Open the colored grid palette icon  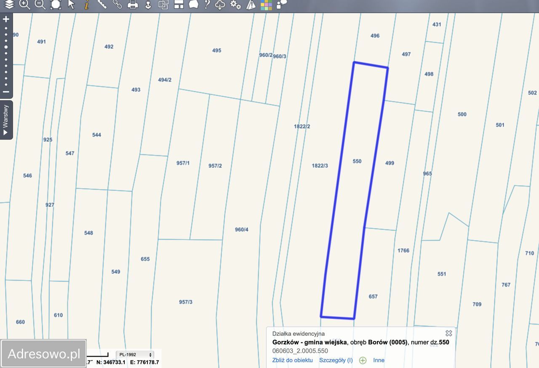[x=266, y=5]
